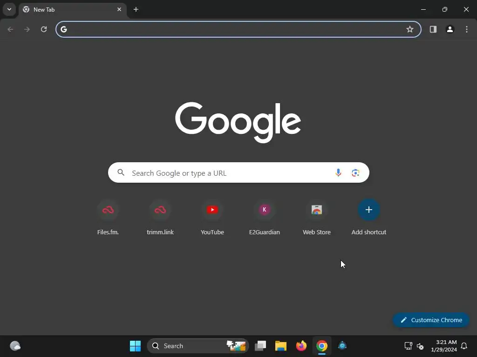Click the Search Google or type a URL box
477x357 pixels.
pyautogui.click(x=238, y=172)
